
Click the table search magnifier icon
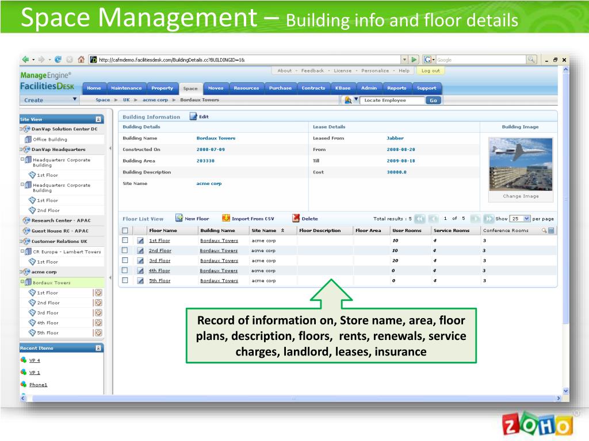coord(544,230)
